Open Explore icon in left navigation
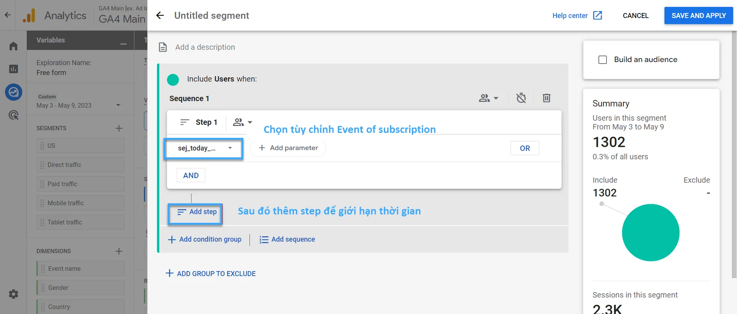 (x=13, y=92)
